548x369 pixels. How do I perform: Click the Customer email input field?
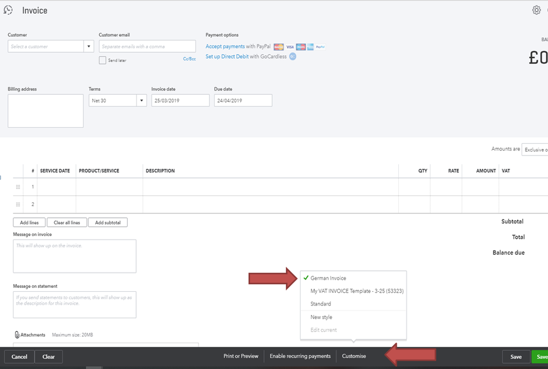(x=147, y=47)
